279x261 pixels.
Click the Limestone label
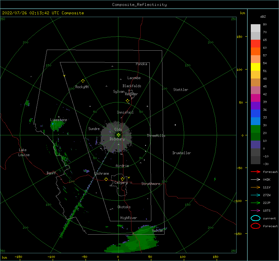tap(59, 120)
